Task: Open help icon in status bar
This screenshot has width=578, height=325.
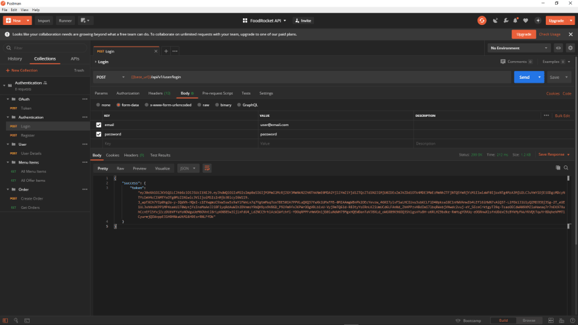Action: point(572,320)
